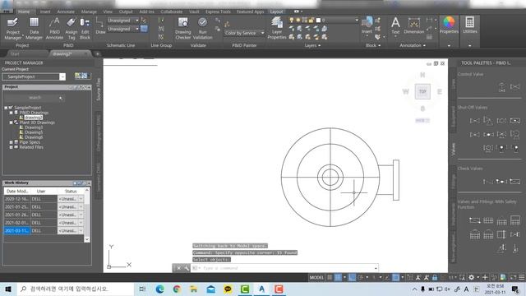Open status dropdown for 2021-03-11 history row
Screen dimensions: 526x296
click(x=81, y=230)
